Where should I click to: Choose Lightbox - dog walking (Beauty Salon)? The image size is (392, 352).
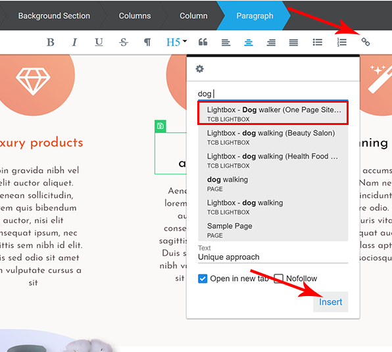click(273, 137)
